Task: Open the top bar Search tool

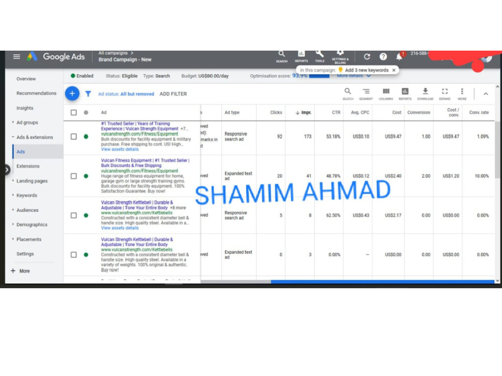Action: click(282, 56)
